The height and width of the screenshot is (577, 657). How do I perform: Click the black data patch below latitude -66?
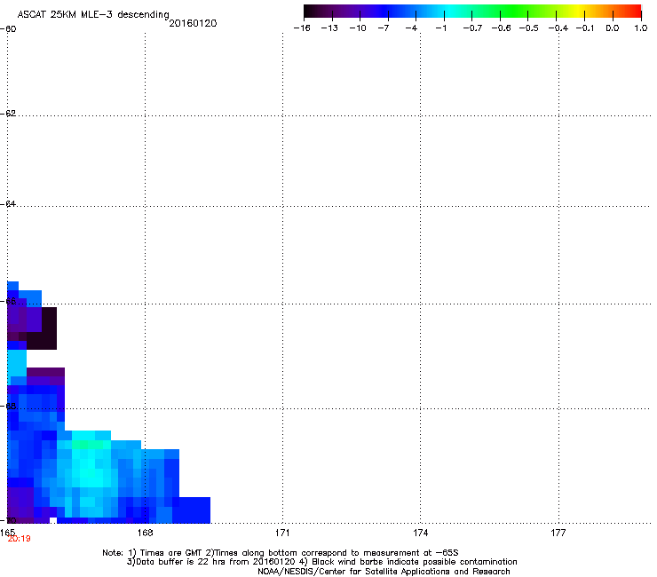click(49, 328)
